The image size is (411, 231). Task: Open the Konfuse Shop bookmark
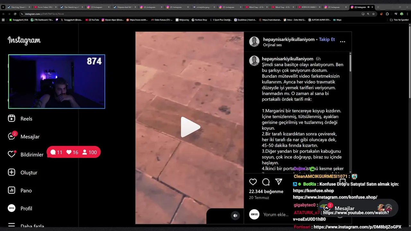click(199, 20)
